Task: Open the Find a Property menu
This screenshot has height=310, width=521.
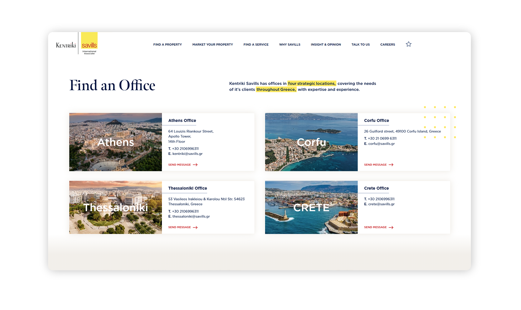Action: click(167, 44)
